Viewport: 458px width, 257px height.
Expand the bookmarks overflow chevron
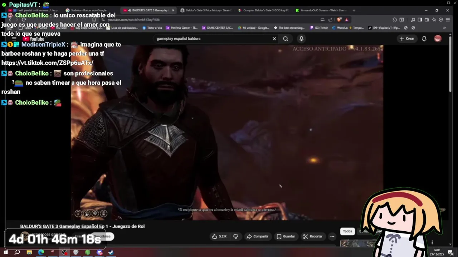[444, 28]
